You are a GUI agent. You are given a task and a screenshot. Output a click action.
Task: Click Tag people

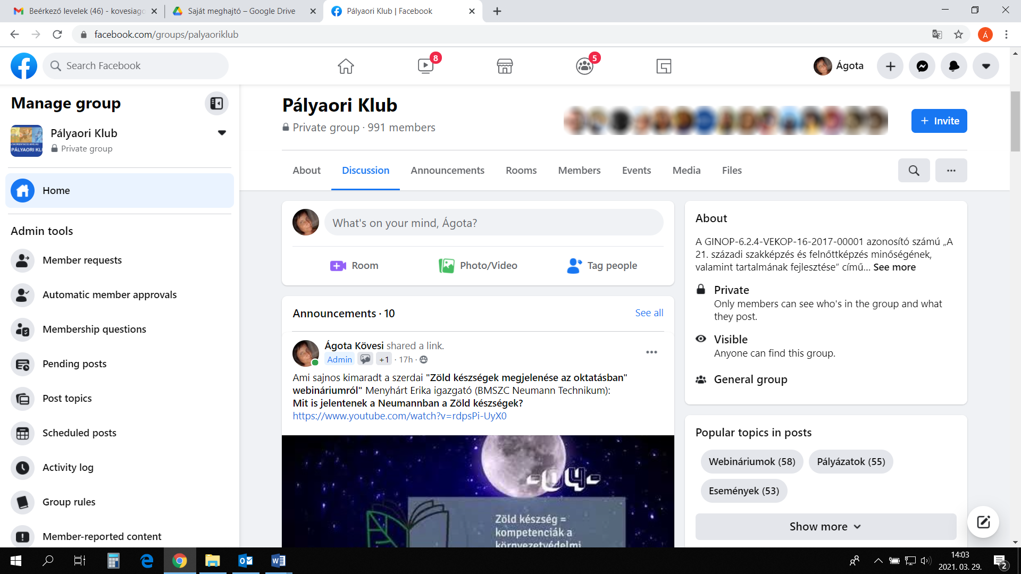(601, 266)
